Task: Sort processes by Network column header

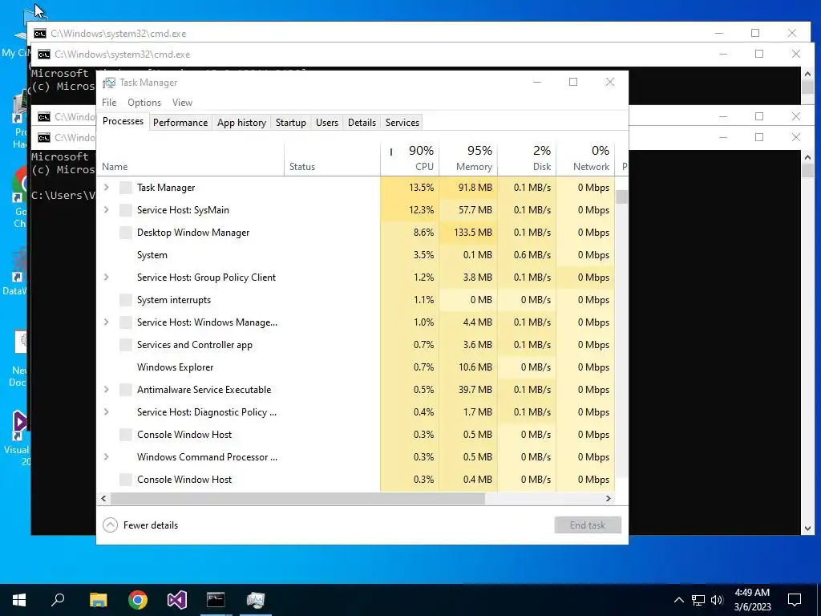Action: point(586,158)
